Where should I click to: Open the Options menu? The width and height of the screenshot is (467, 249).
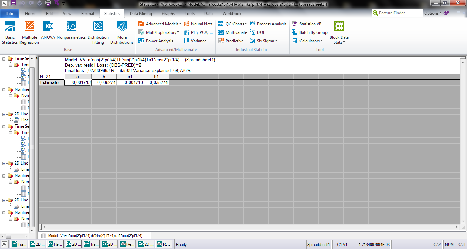[433, 13]
